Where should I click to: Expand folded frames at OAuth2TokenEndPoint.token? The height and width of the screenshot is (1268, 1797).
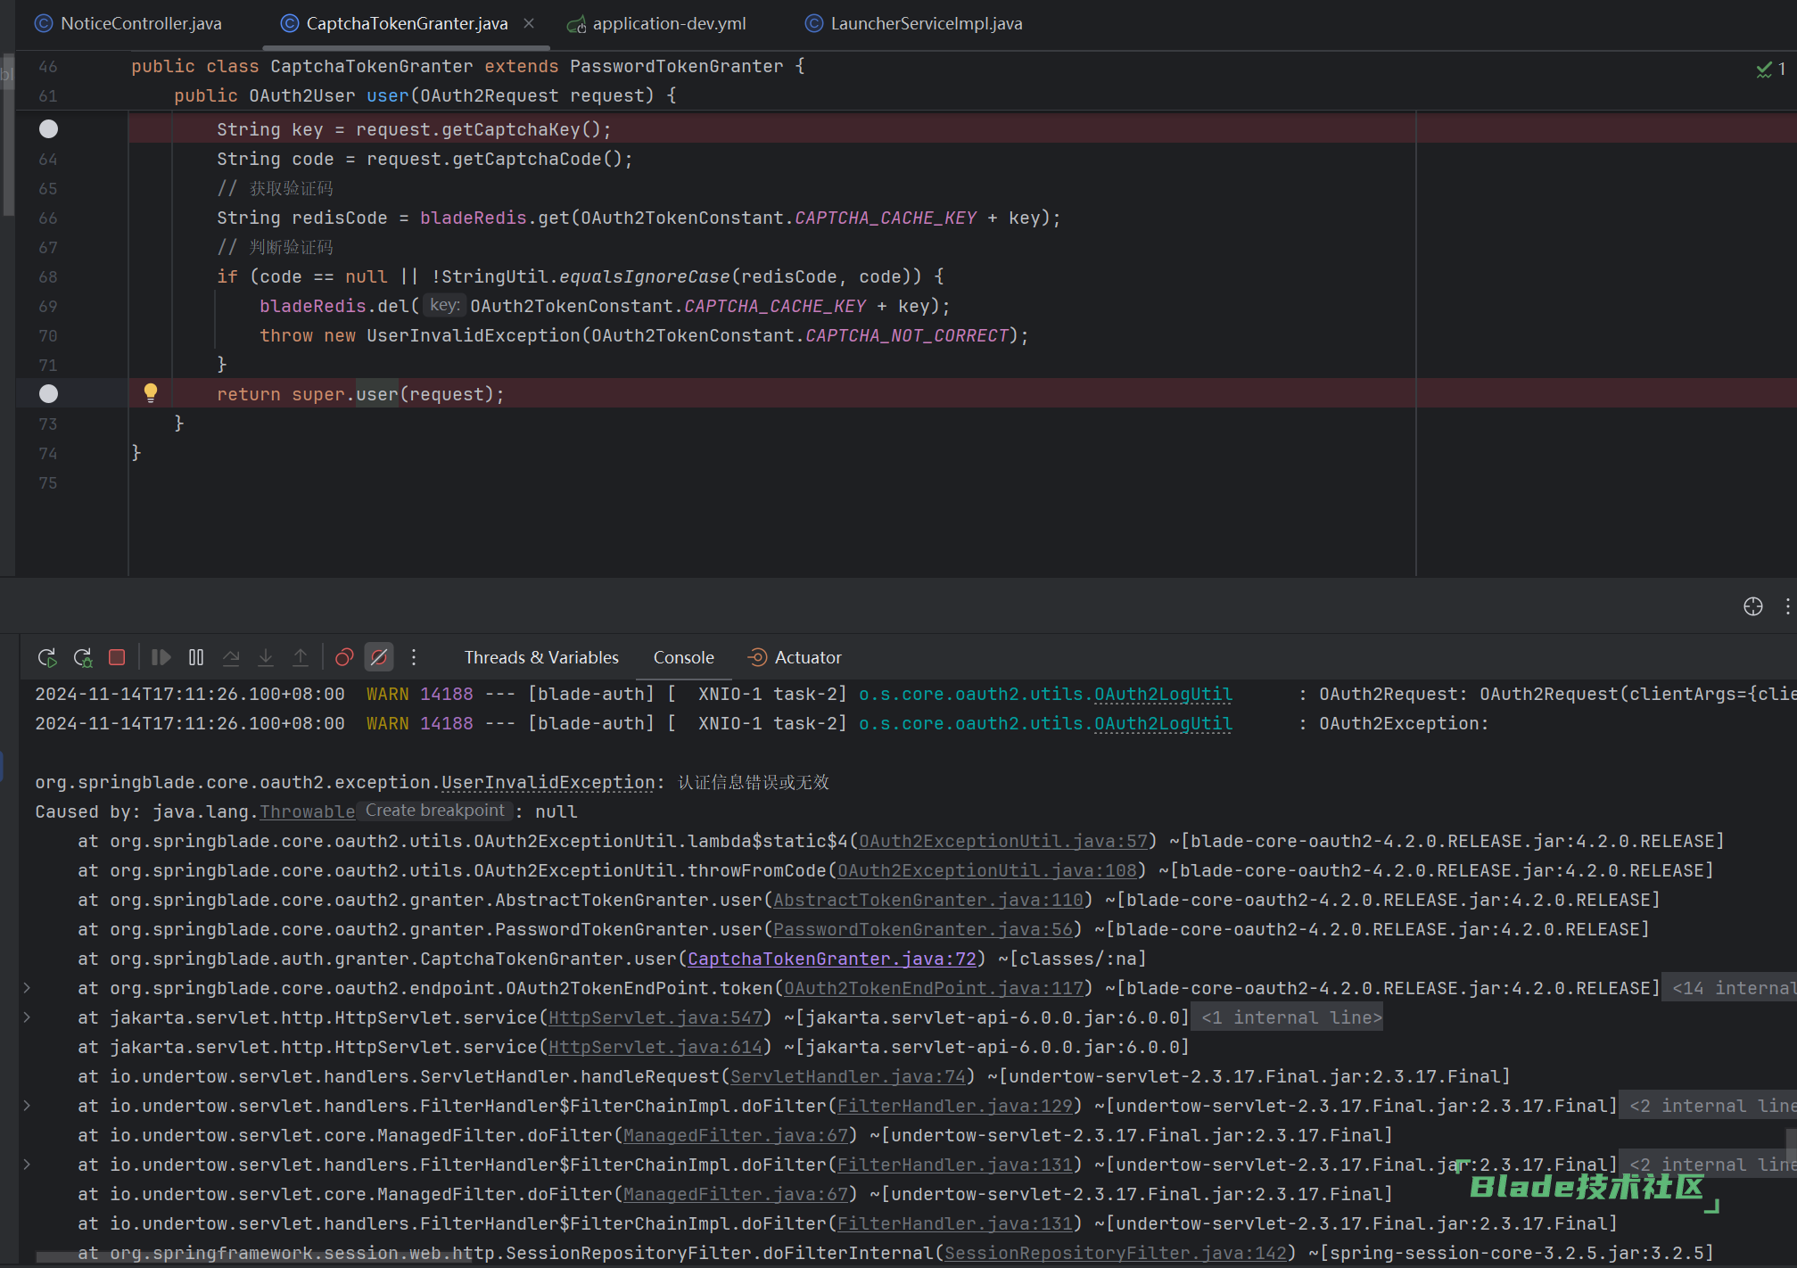(27, 988)
